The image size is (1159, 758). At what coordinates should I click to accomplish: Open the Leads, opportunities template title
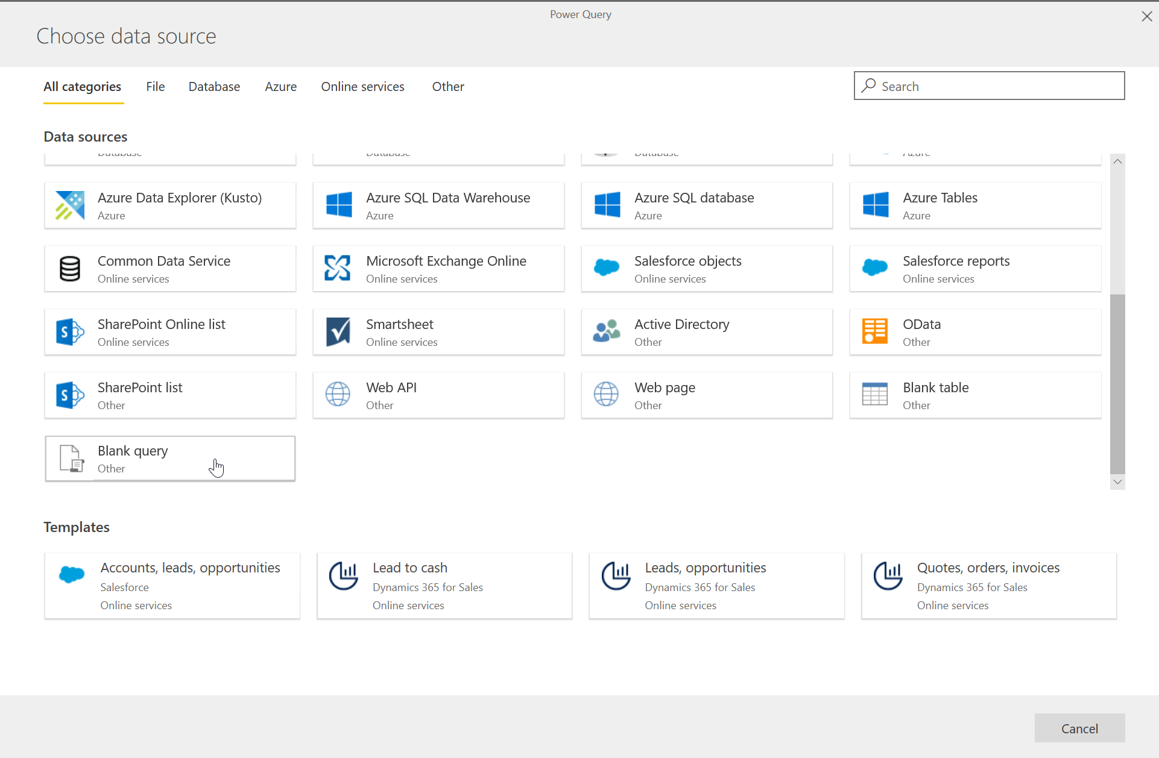pos(706,568)
